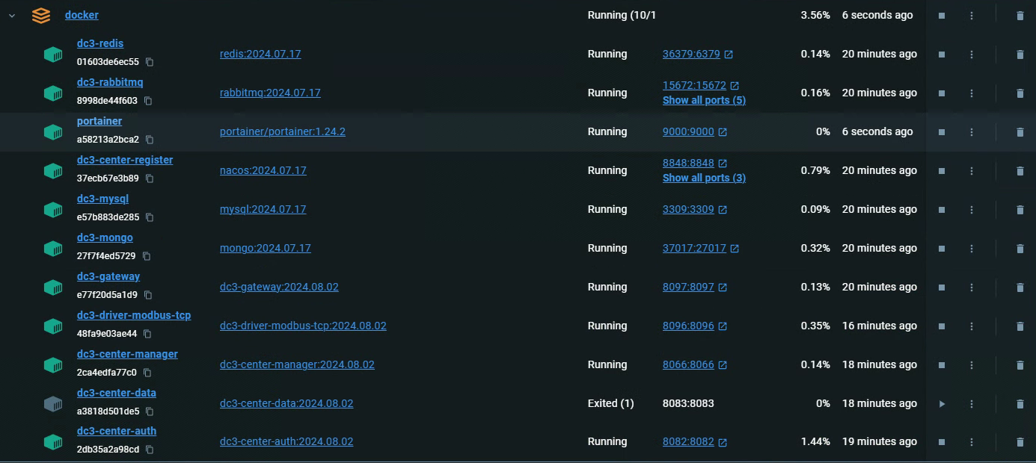Open the docker stack name link

click(x=82, y=15)
